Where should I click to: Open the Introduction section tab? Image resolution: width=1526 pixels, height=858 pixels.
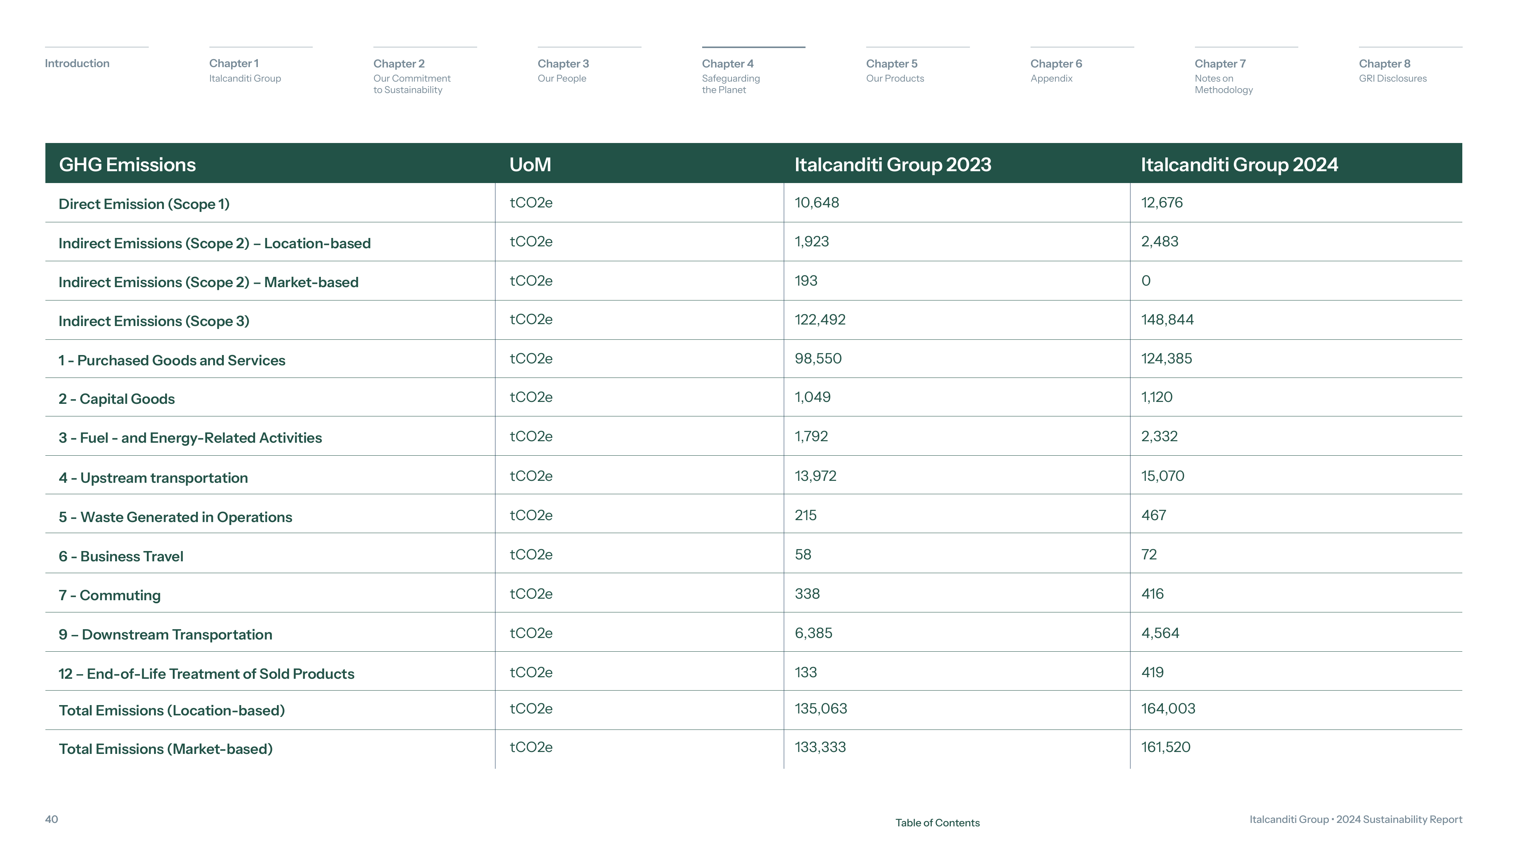tap(77, 63)
